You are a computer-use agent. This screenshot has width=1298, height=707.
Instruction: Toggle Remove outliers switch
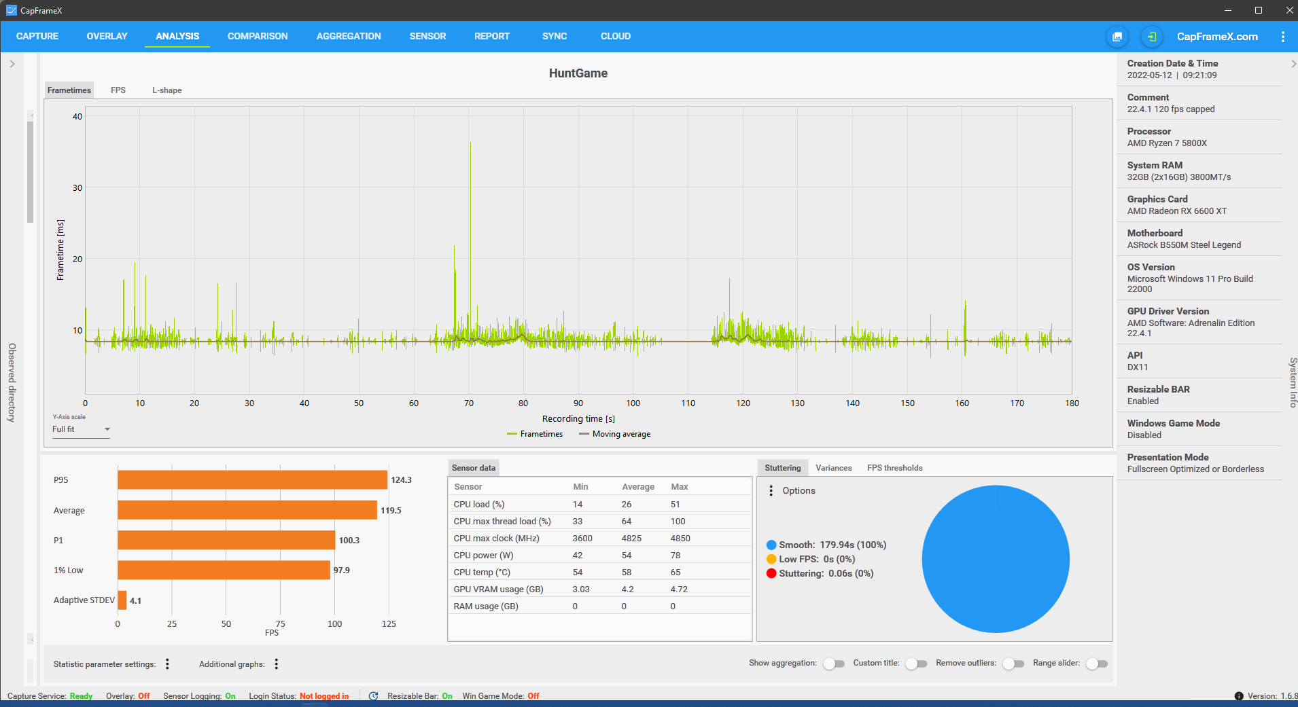pyautogui.click(x=1013, y=664)
